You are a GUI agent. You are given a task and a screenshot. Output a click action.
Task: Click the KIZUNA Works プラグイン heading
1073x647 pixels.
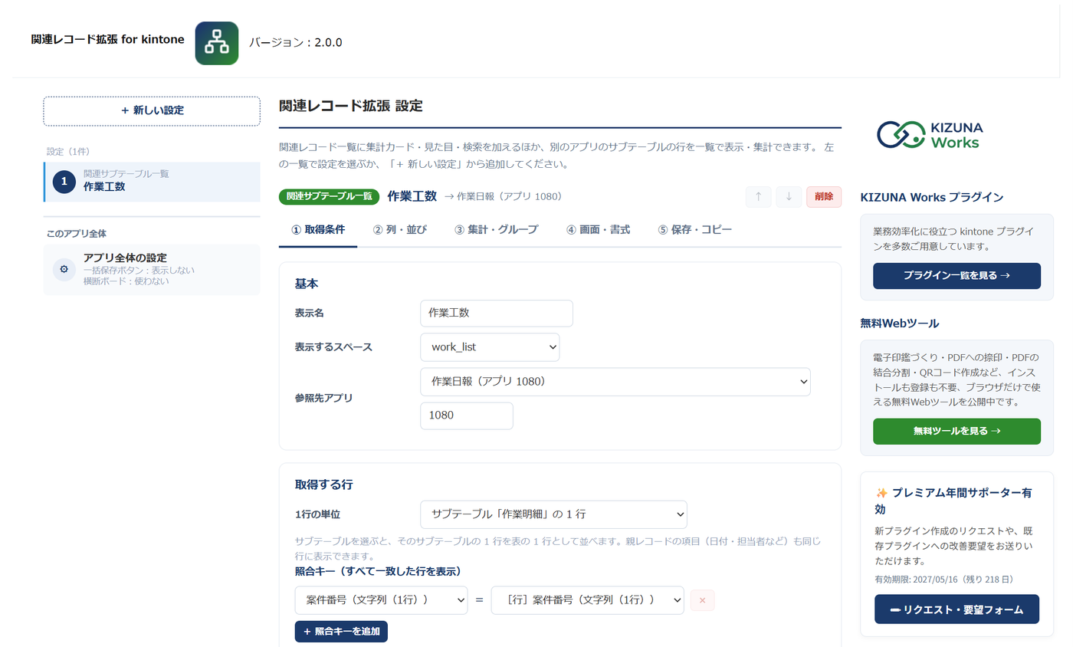[x=932, y=197]
